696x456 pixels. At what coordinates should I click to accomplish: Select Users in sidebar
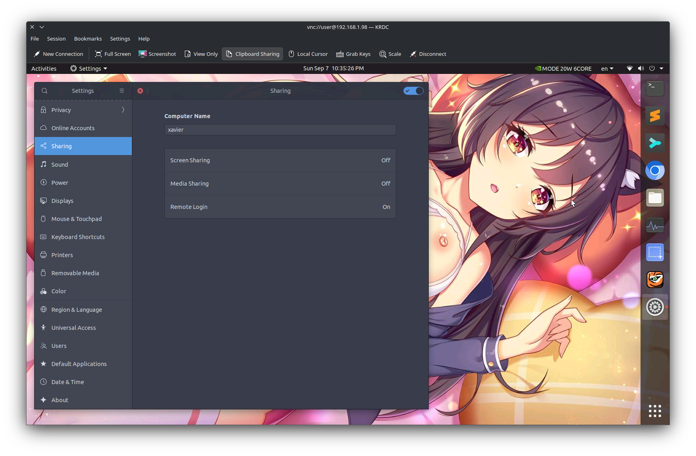point(83,346)
